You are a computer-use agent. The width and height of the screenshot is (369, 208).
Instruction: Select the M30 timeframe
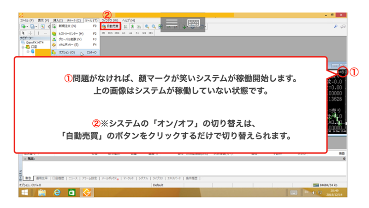click(117, 33)
